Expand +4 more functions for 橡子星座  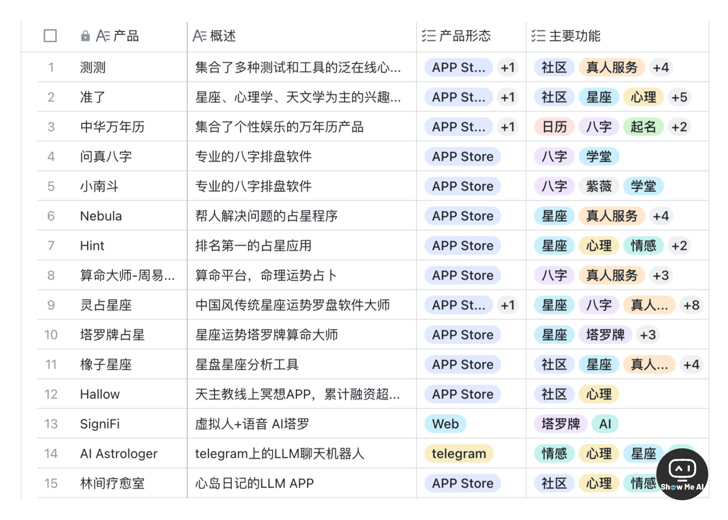[691, 365]
